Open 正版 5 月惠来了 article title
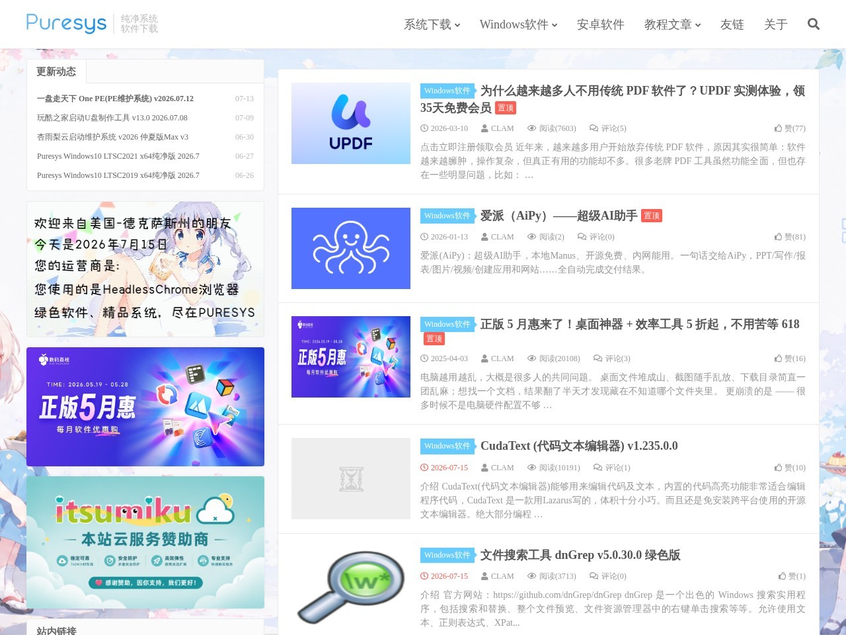The height and width of the screenshot is (635, 846). (640, 324)
